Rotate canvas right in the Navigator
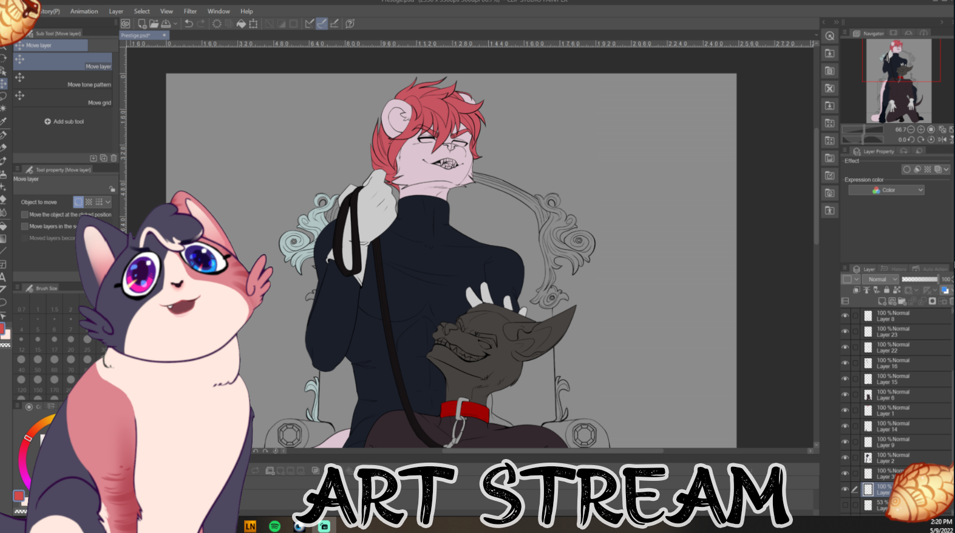This screenshot has height=533, width=955. [921, 139]
